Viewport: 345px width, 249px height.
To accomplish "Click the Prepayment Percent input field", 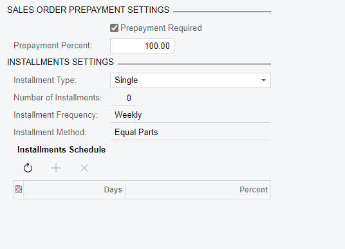I will [x=142, y=46].
